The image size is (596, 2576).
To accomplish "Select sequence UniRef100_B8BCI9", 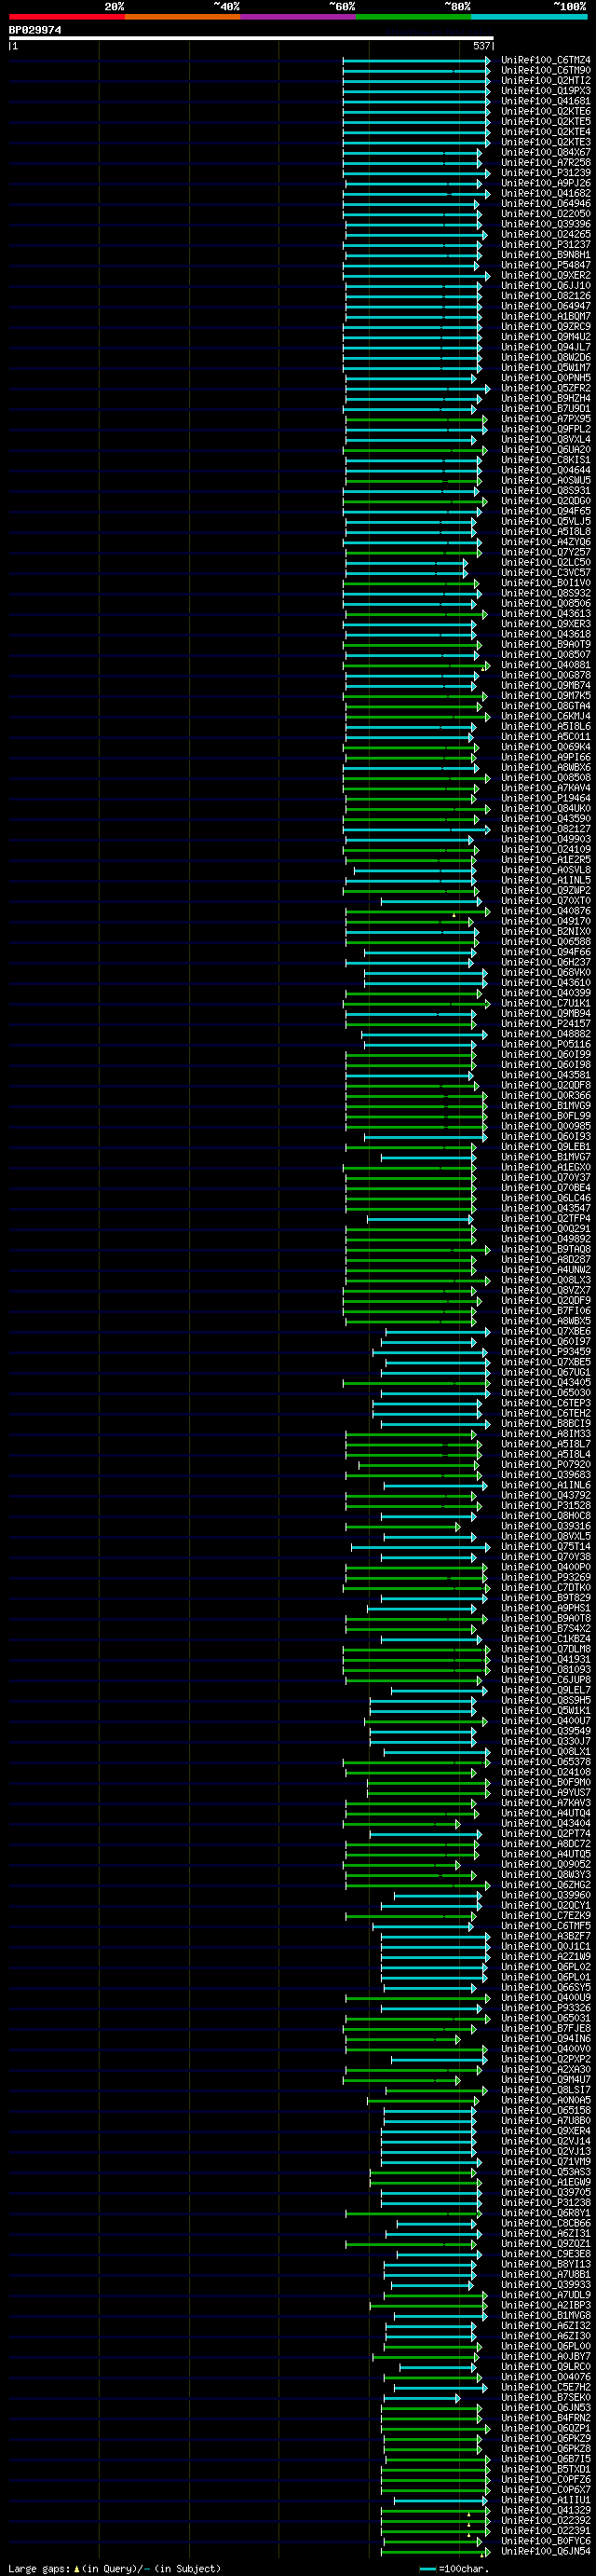I will tap(546, 1424).
